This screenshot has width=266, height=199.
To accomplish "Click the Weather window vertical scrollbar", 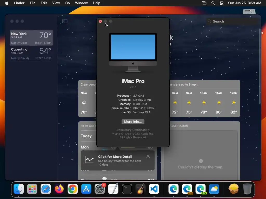I will pos(260,66).
